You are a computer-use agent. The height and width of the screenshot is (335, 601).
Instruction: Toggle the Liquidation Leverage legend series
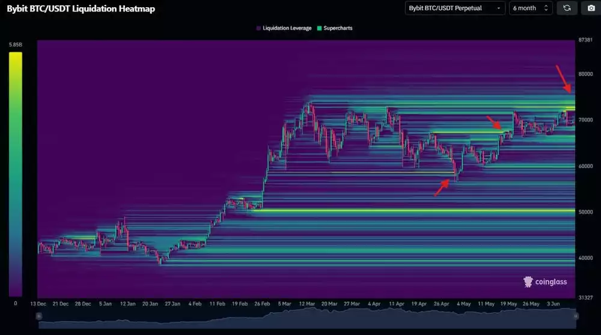[x=285, y=28]
